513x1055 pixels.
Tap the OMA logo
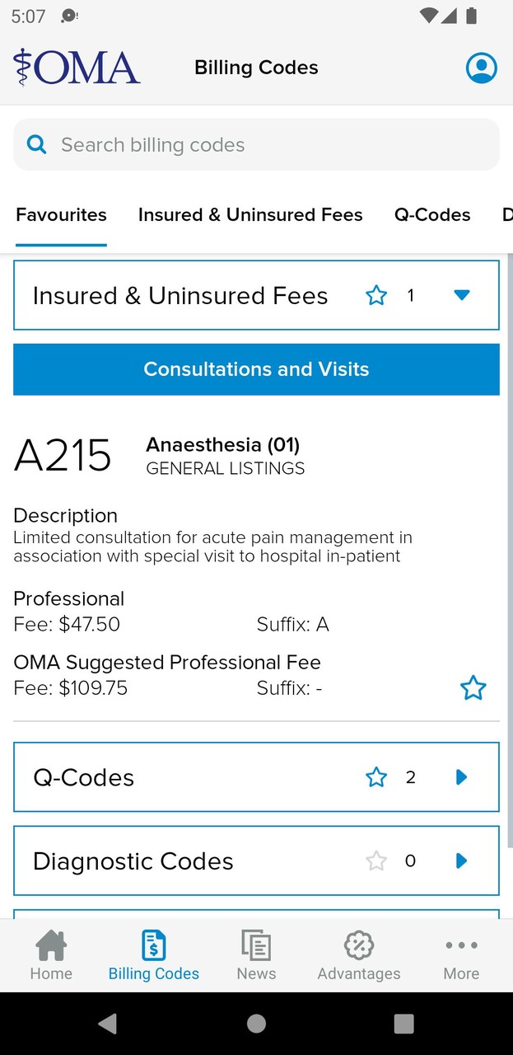click(77, 67)
